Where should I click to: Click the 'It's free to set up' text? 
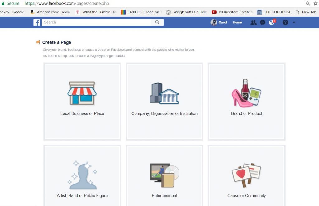[84, 56]
